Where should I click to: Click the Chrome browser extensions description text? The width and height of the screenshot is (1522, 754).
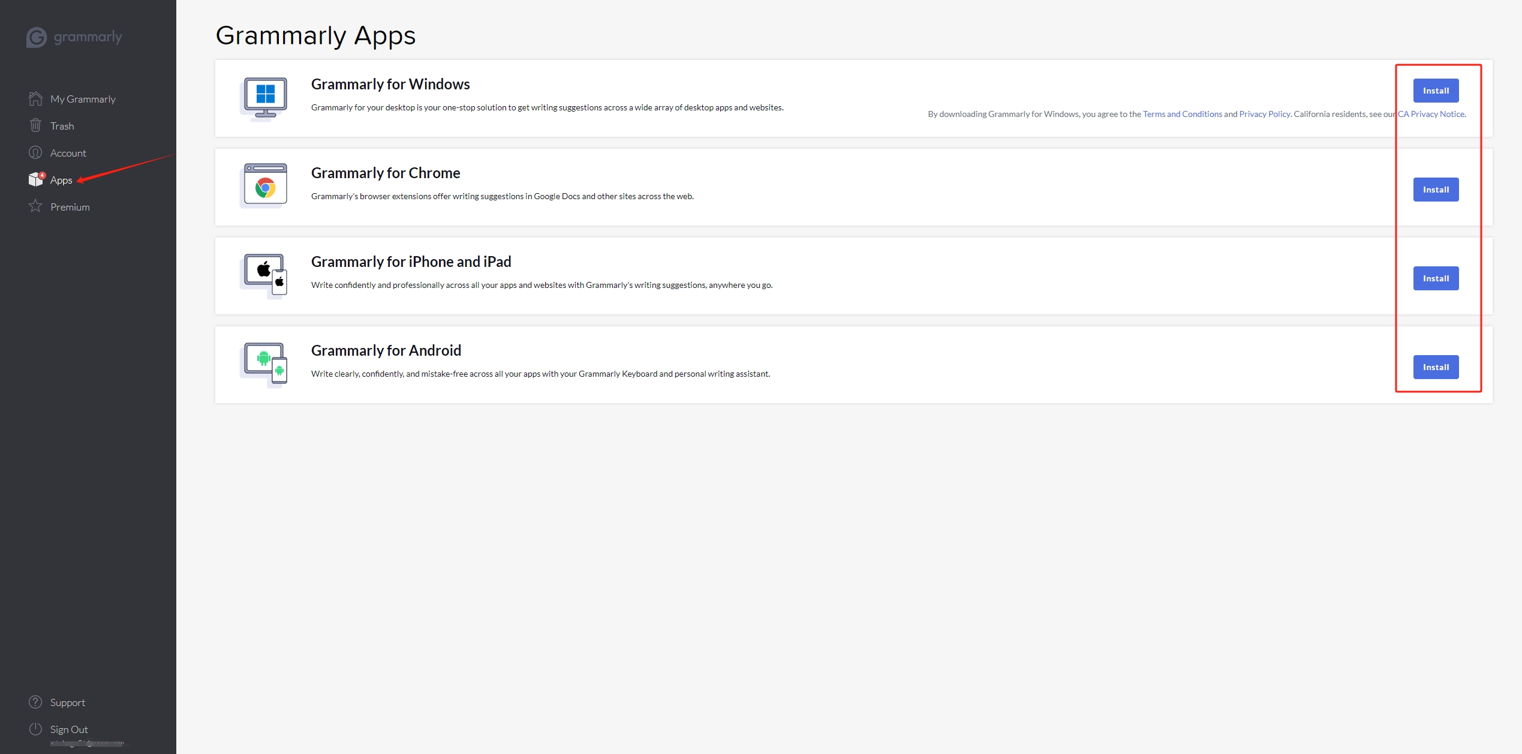tap(503, 196)
